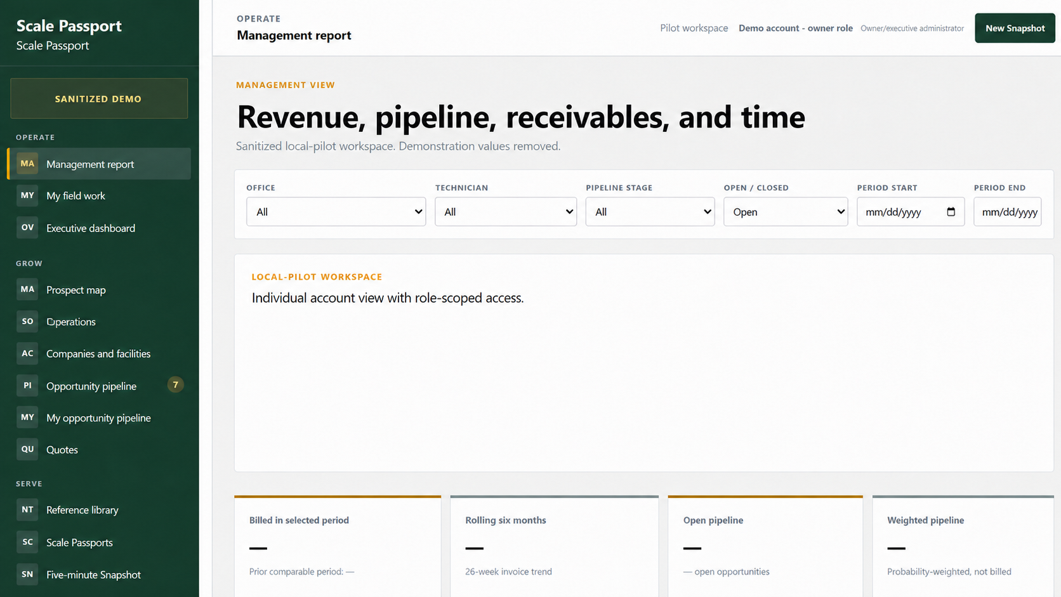
Task: Click the Scale Passport logo title
Action: pos(69,26)
